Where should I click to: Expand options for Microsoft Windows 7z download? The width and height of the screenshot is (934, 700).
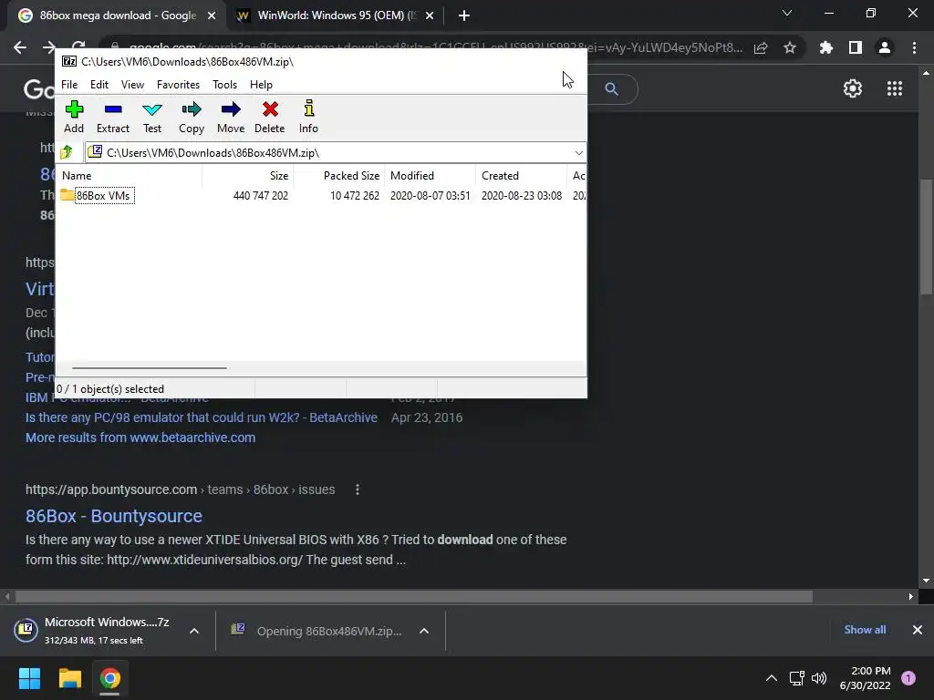coord(194,631)
